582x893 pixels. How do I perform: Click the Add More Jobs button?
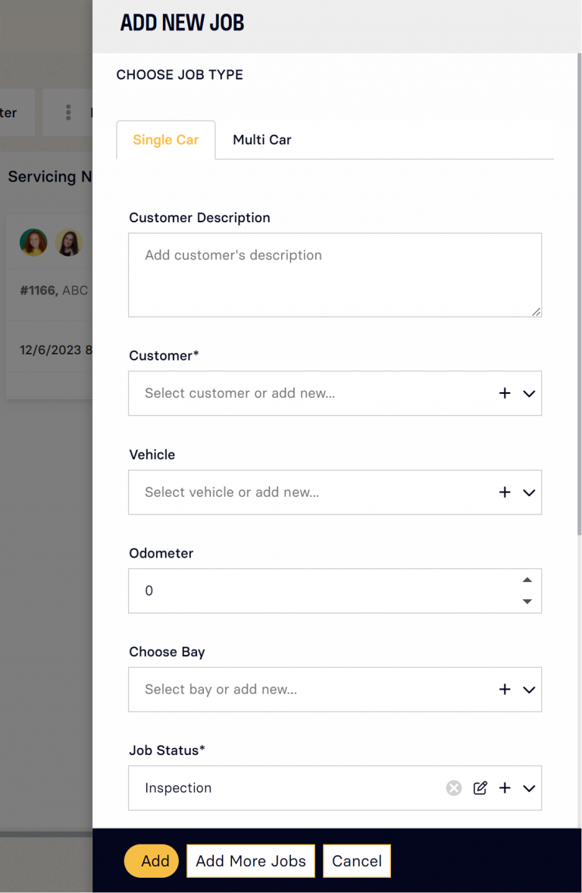tap(250, 860)
